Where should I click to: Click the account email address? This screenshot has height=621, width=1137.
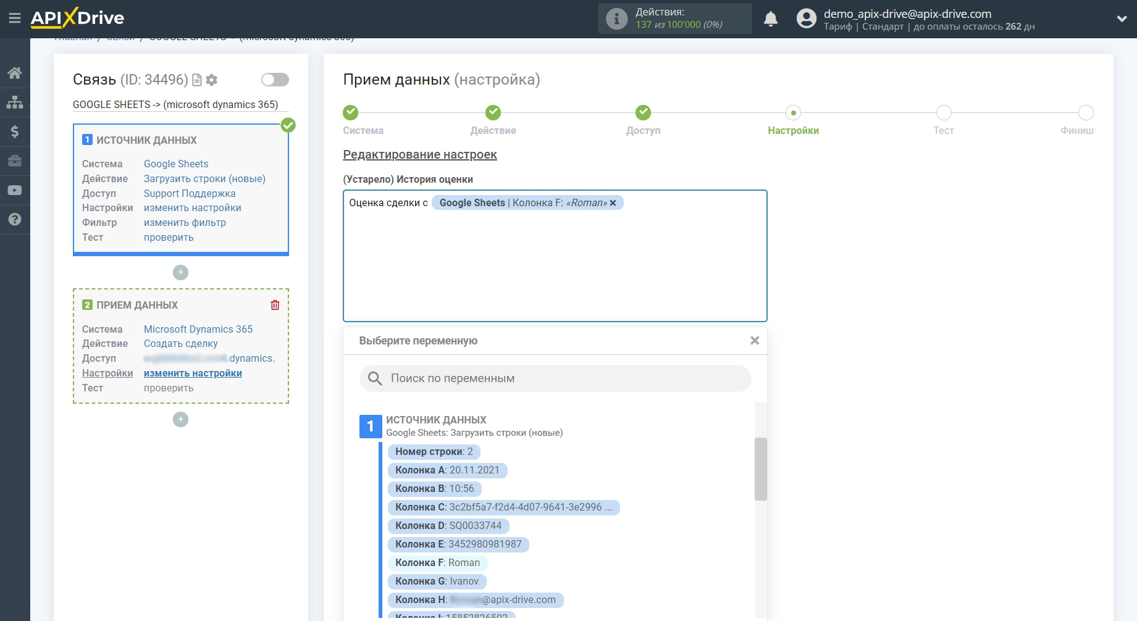(907, 14)
